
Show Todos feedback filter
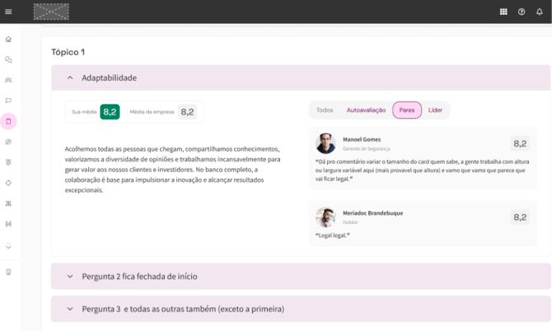pyautogui.click(x=325, y=110)
